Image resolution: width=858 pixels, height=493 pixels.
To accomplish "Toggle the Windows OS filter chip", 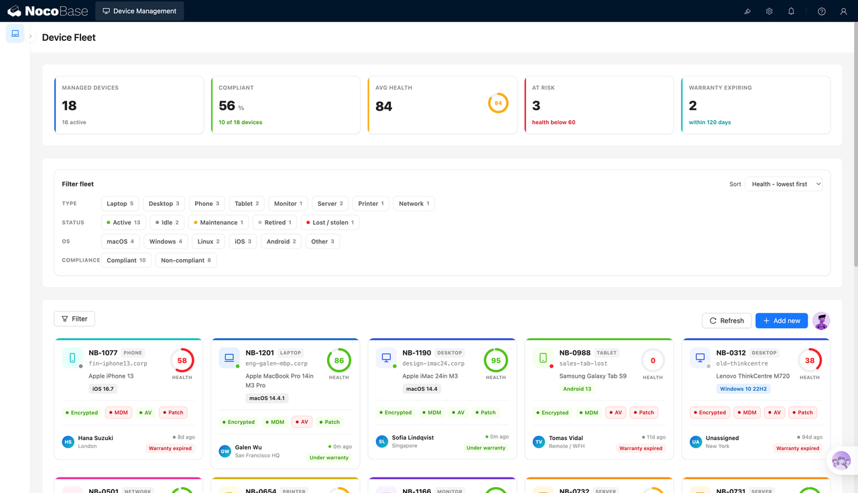I will (x=166, y=241).
